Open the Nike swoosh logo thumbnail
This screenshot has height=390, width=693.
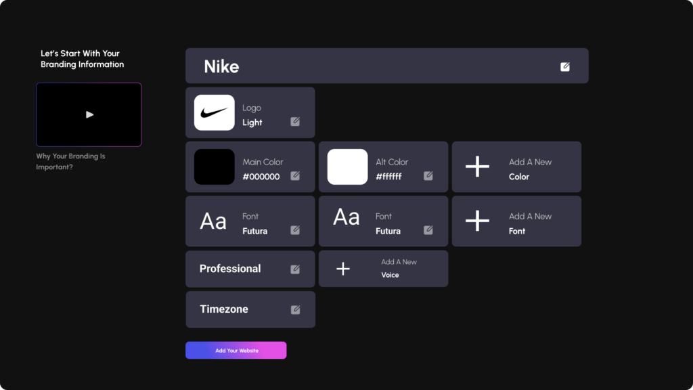[x=215, y=112]
